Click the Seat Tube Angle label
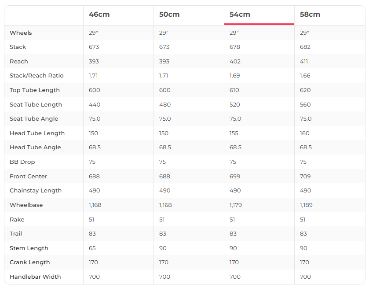369x288 pixels. pyautogui.click(x=34, y=119)
